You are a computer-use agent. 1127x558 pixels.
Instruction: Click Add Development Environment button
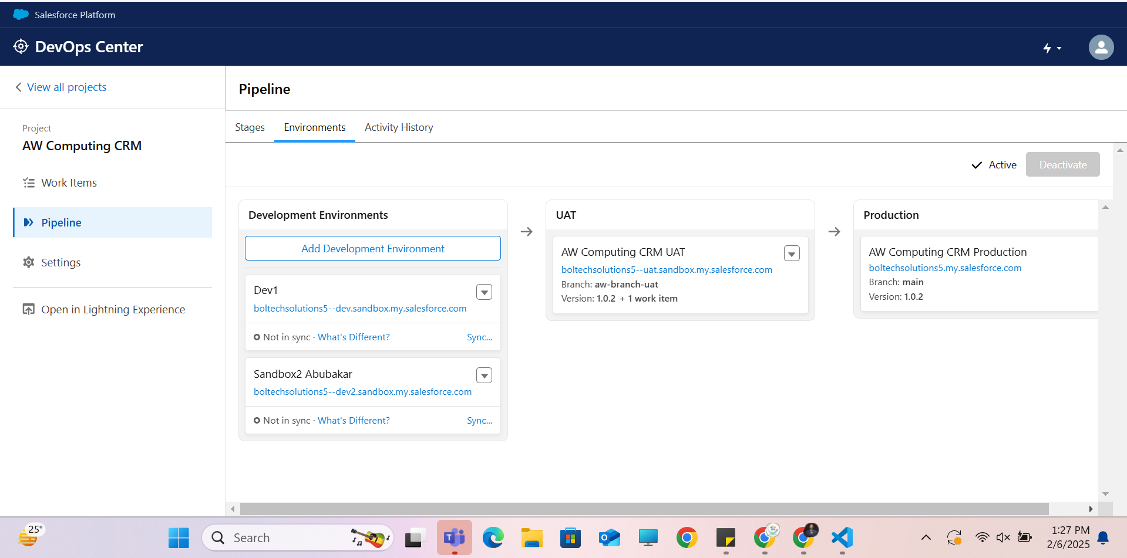click(373, 248)
